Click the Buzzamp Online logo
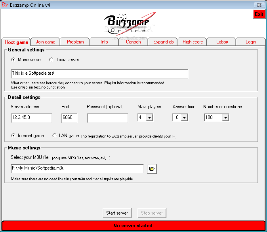 click(x=130, y=24)
